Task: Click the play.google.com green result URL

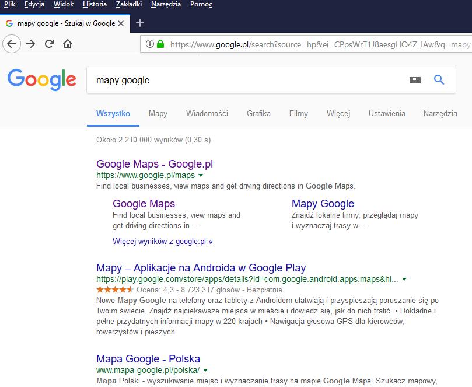Action: [247, 279]
